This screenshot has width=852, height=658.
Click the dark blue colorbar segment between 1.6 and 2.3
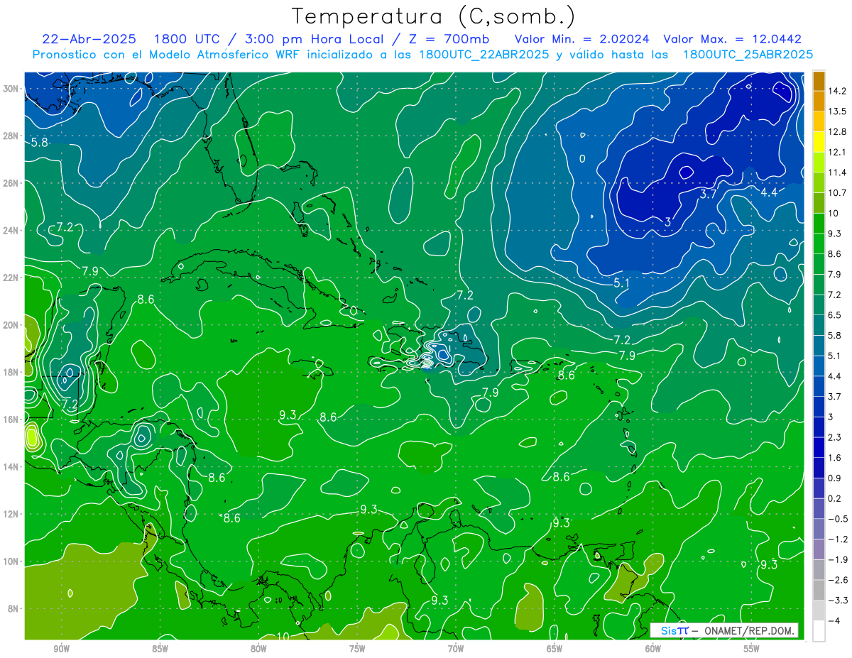[x=819, y=448]
